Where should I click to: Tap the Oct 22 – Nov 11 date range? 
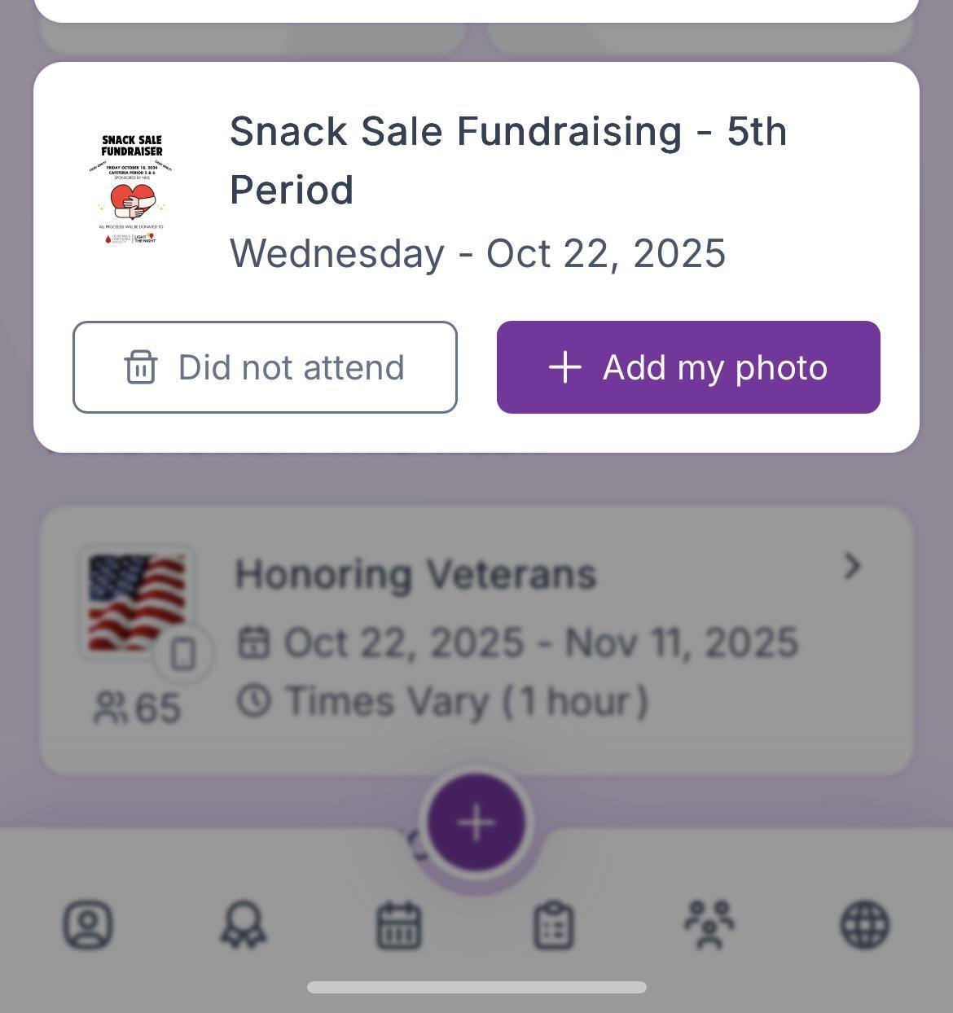[x=540, y=642]
